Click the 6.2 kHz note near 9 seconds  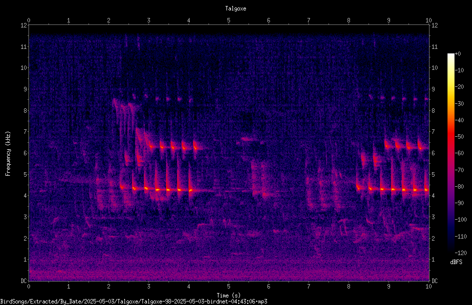pos(387,146)
